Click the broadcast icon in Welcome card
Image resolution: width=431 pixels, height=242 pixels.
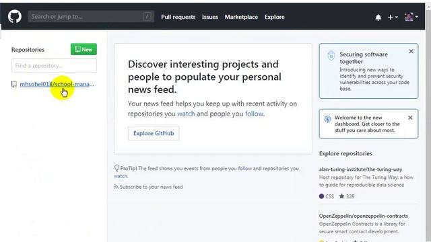tap(327, 119)
